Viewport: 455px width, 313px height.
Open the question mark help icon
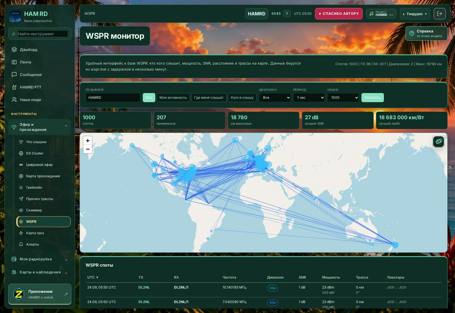click(x=287, y=14)
